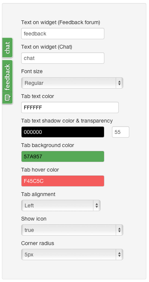The height and width of the screenshot is (282, 149).
Task: Click the feedback tab note icon
Action: [x=8, y=98]
